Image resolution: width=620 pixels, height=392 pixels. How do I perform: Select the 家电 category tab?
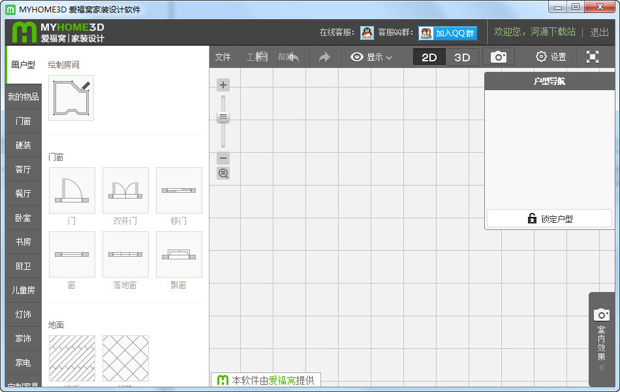coord(23,363)
